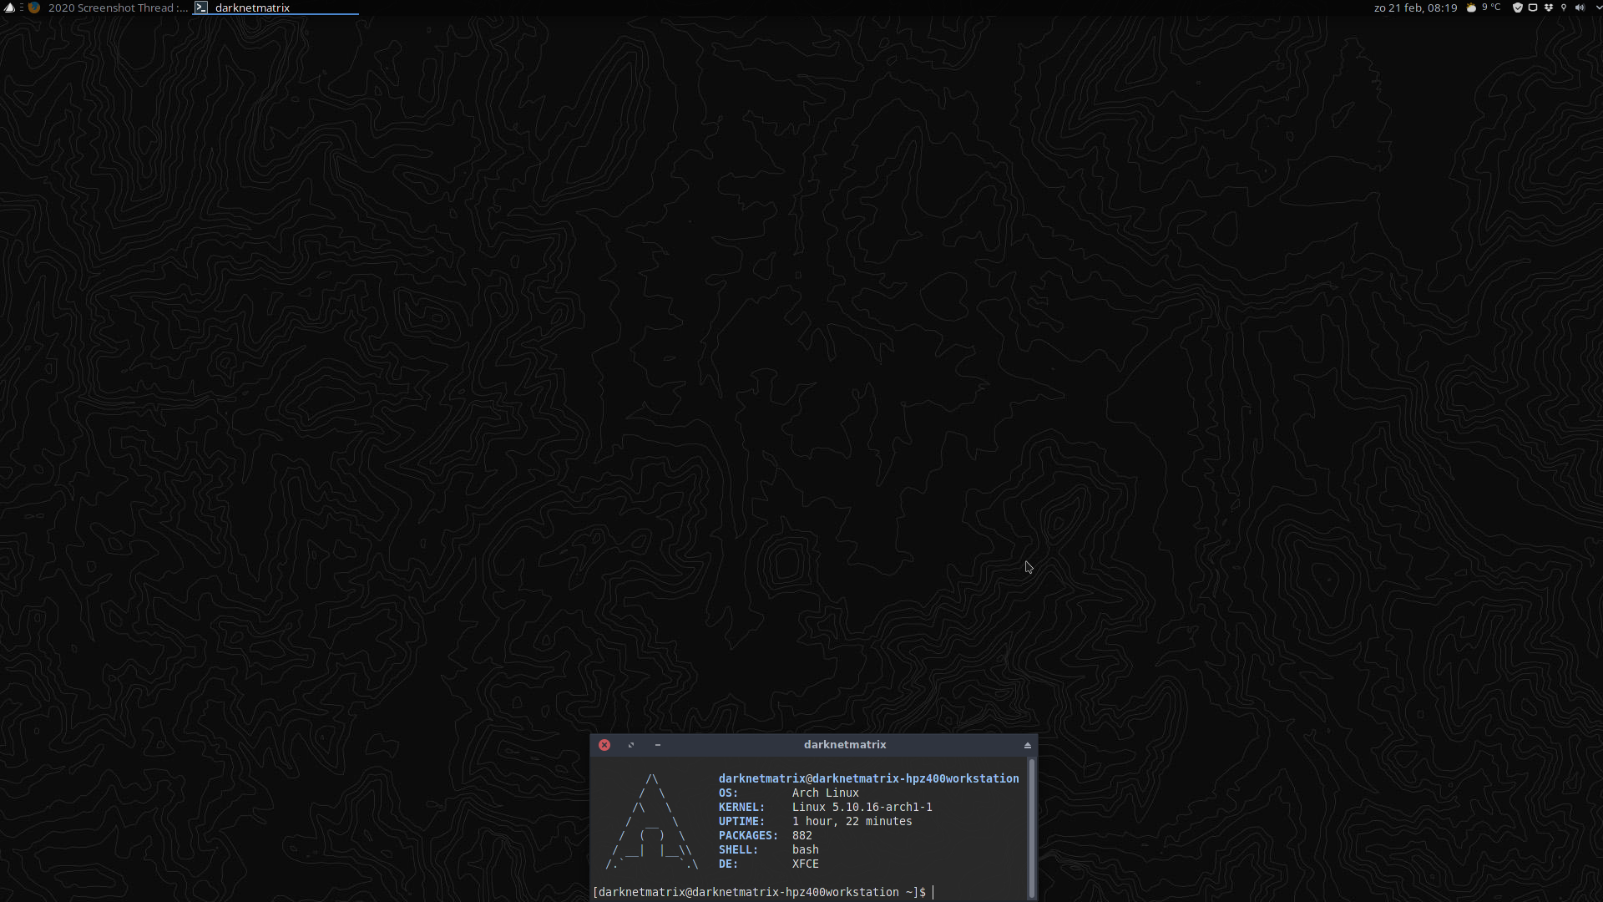Launch Firefox from the top panel

(34, 8)
